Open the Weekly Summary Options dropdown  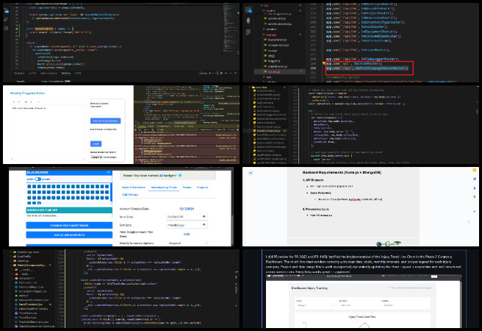(187, 243)
